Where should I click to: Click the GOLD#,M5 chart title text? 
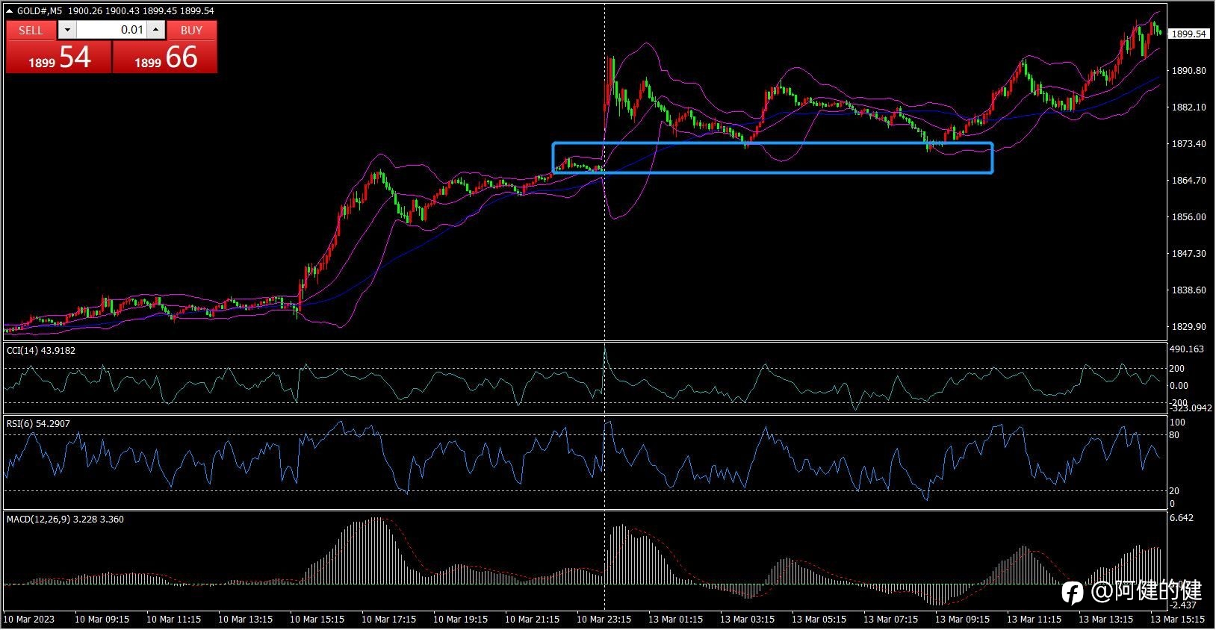point(40,11)
